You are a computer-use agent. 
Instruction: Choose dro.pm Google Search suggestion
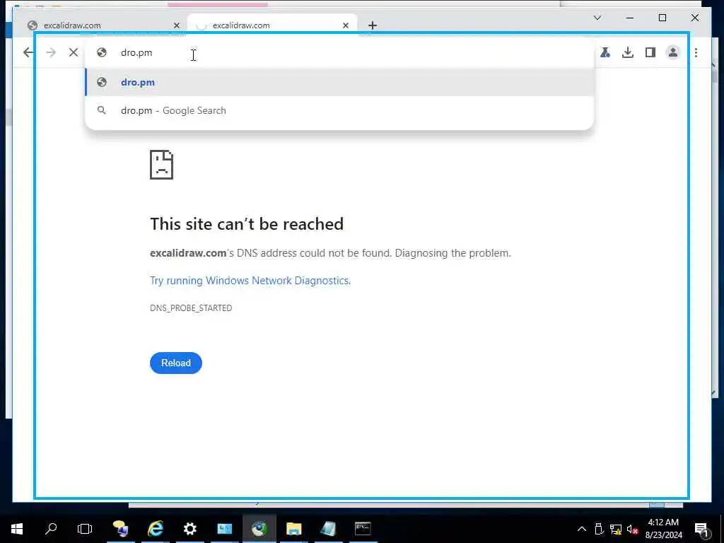click(x=339, y=110)
